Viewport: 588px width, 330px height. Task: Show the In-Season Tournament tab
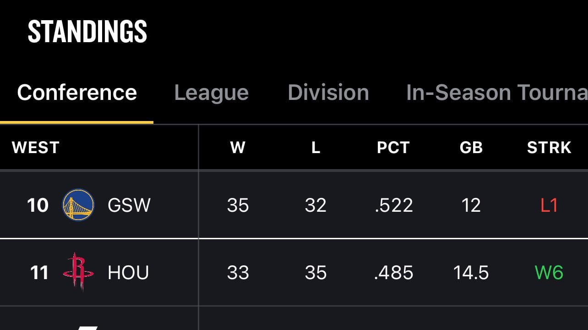496,93
